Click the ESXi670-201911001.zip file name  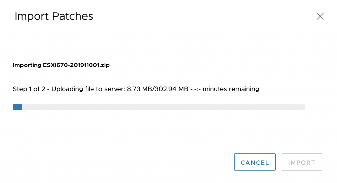[76, 65]
